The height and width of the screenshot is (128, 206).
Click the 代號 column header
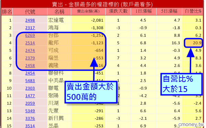coord(30,12)
